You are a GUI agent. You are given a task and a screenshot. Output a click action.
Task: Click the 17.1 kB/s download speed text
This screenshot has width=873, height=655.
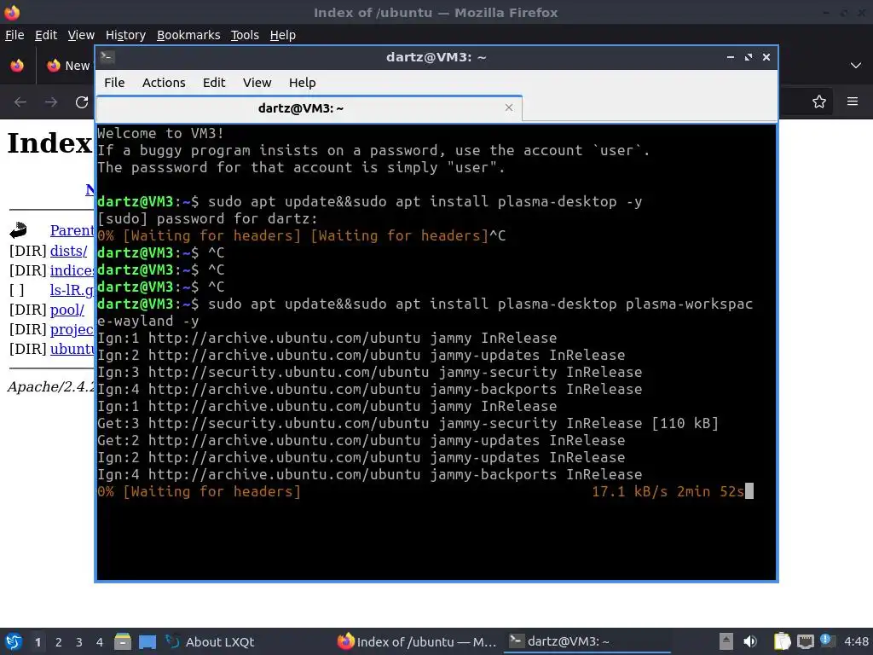pos(629,492)
